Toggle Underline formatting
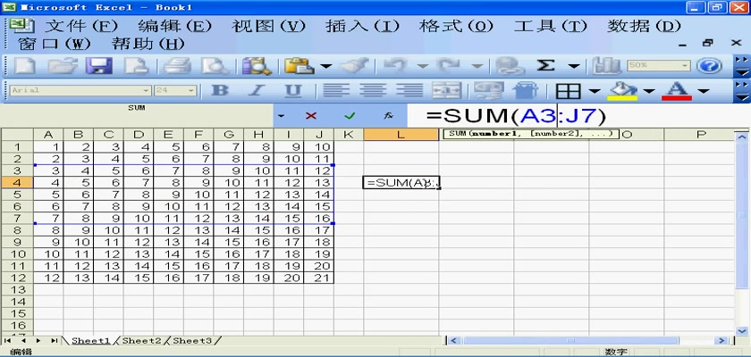 coord(291,90)
